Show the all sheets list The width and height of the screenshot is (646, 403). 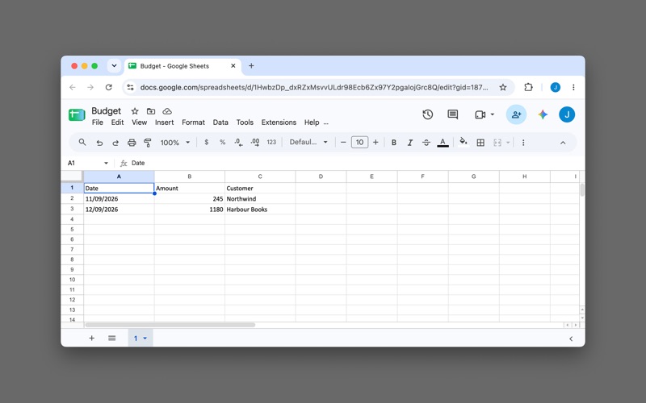(x=111, y=338)
